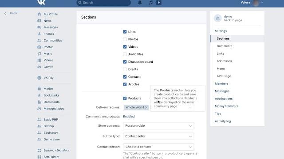284x159 pixels.
Task: Click the My Profile home icon
Action: click(x=39, y=14)
